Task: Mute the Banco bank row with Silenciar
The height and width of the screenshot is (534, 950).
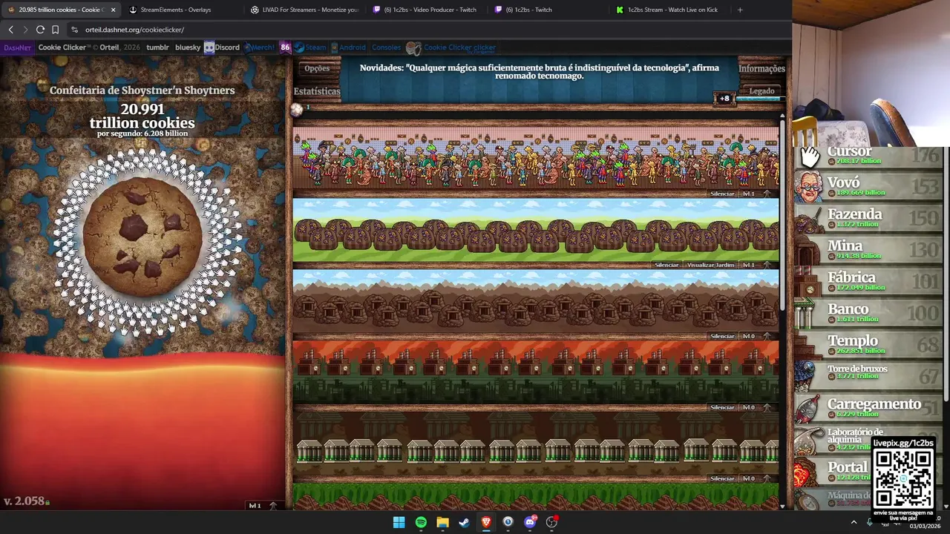Action: coord(722,478)
